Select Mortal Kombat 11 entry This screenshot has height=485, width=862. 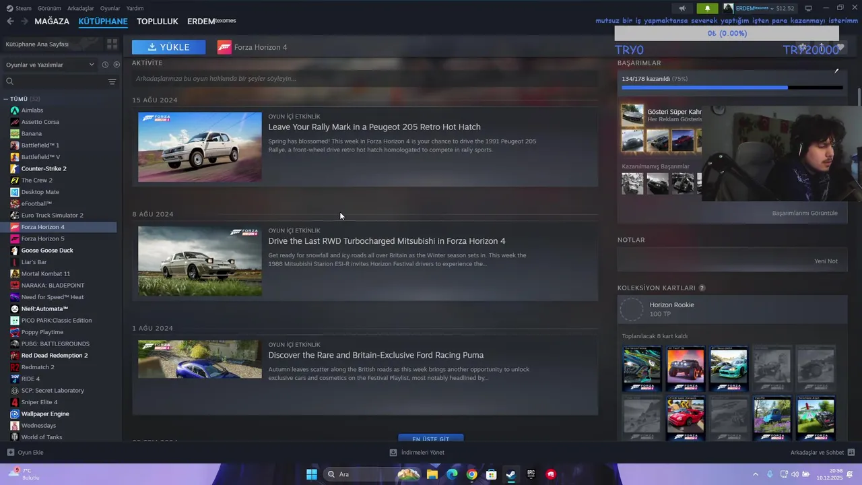(x=45, y=273)
